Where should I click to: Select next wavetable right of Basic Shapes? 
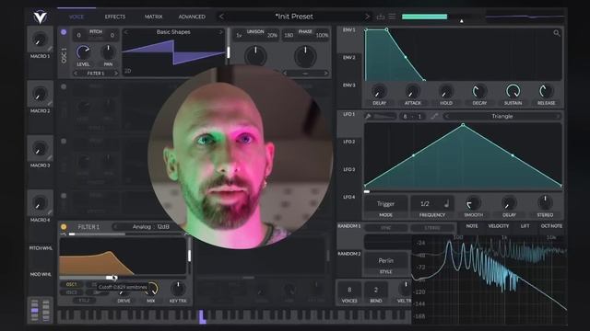click(x=221, y=32)
